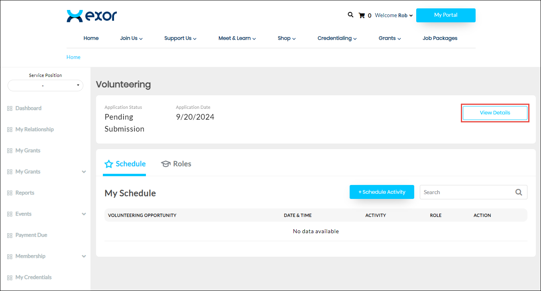Click the magnifier icon in schedule search box
The height and width of the screenshot is (291, 541).
click(518, 192)
